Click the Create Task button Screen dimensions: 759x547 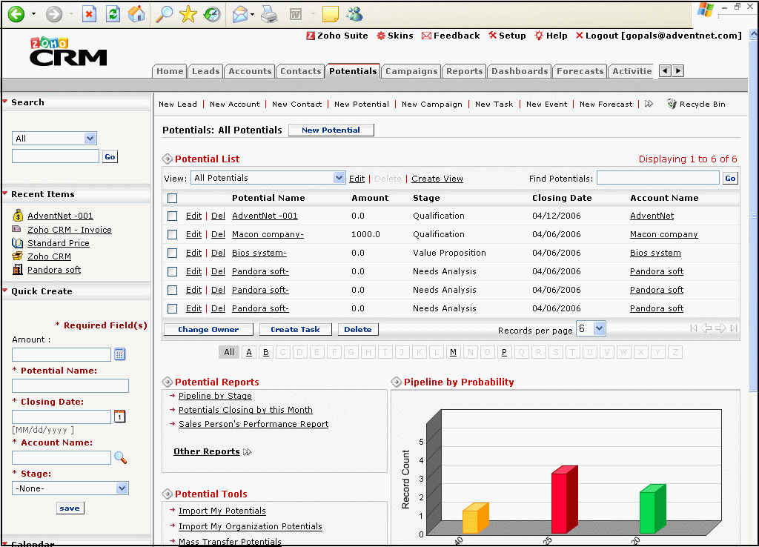[295, 330]
